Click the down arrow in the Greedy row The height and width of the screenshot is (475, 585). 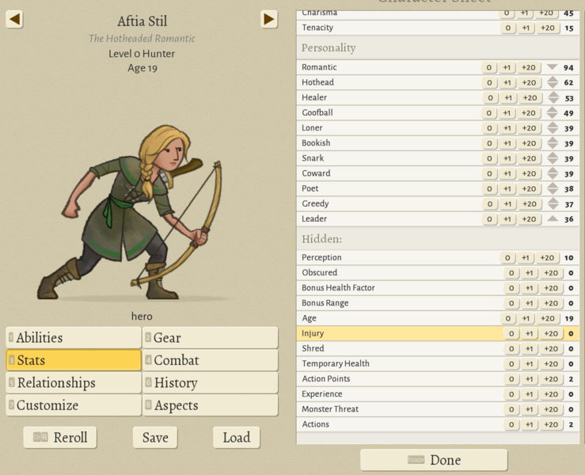click(553, 207)
